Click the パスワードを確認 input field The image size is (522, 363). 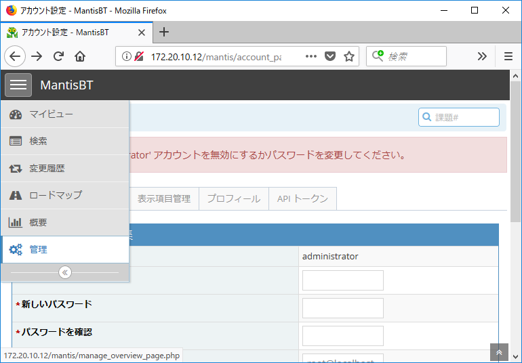(x=343, y=336)
